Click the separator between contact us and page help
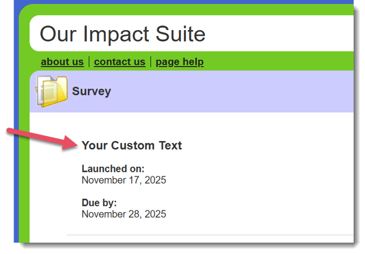 (x=151, y=62)
